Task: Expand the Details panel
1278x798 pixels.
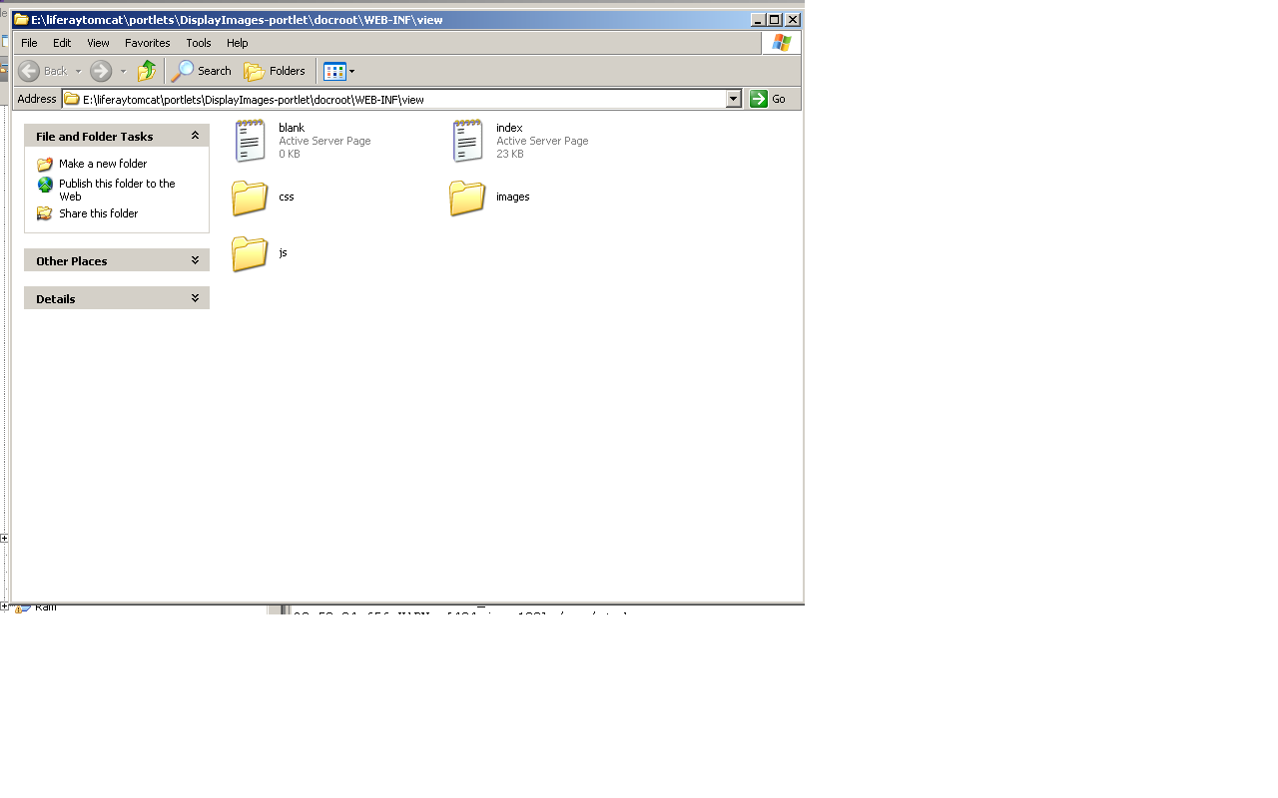Action: (x=195, y=298)
